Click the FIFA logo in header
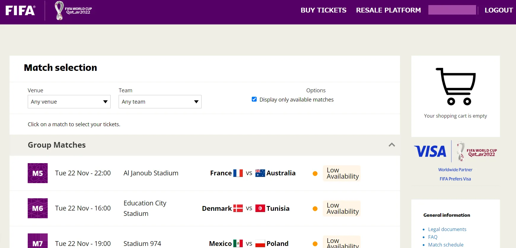Image resolution: width=516 pixels, height=248 pixels. click(20, 10)
